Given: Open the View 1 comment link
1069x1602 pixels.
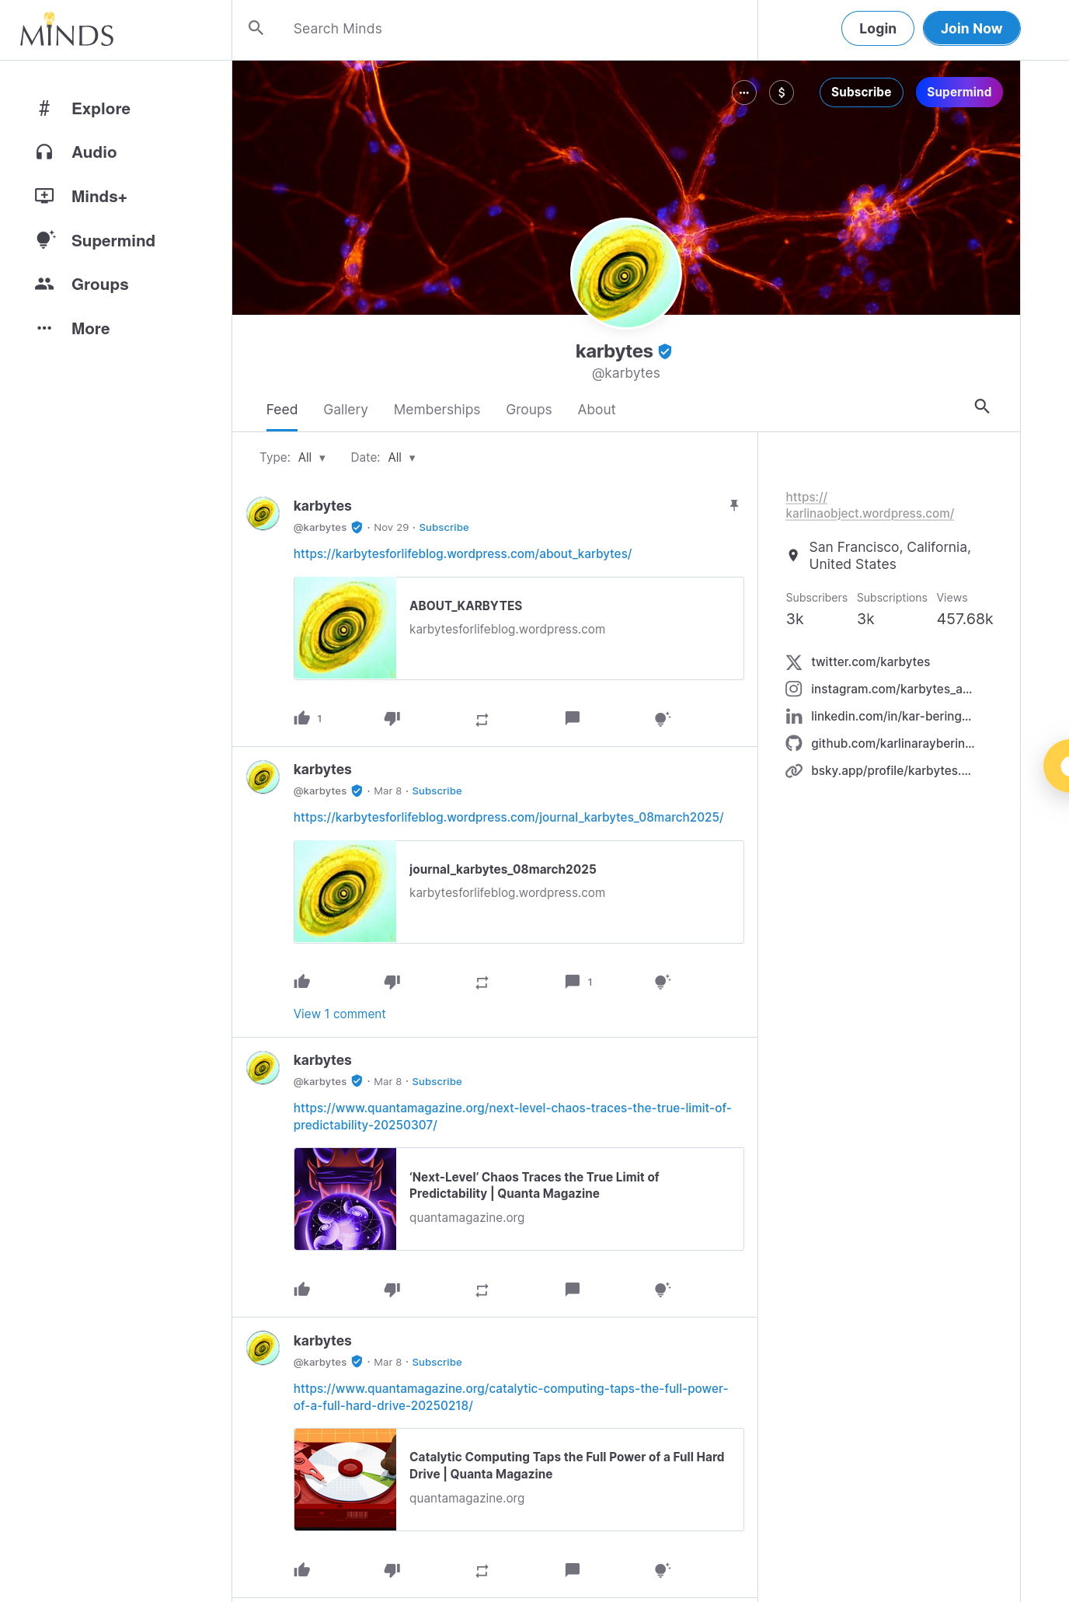Looking at the screenshot, I should tap(340, 1014).
